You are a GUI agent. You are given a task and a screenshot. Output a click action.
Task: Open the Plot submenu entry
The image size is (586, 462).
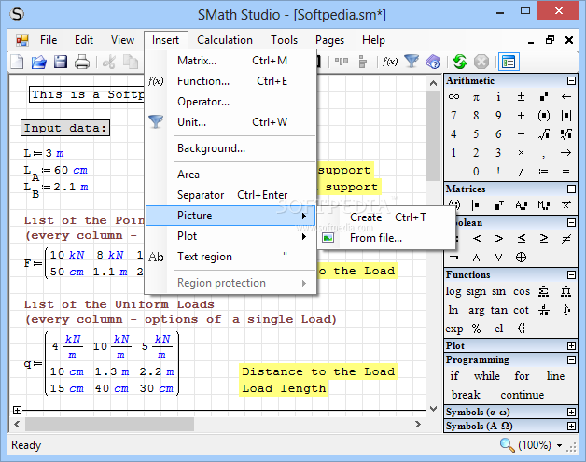[231, 236]
